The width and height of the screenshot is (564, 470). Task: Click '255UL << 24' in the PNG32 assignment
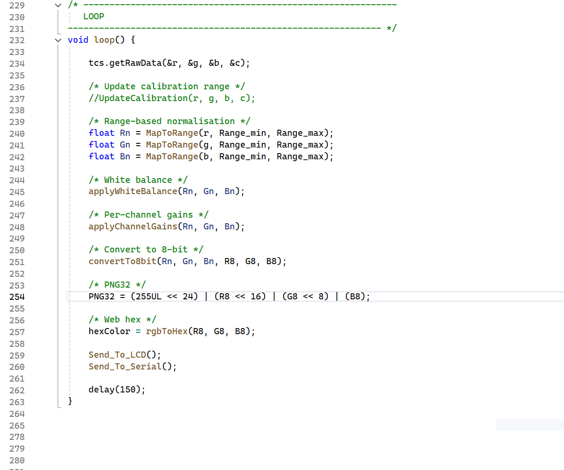click(164, 297)
